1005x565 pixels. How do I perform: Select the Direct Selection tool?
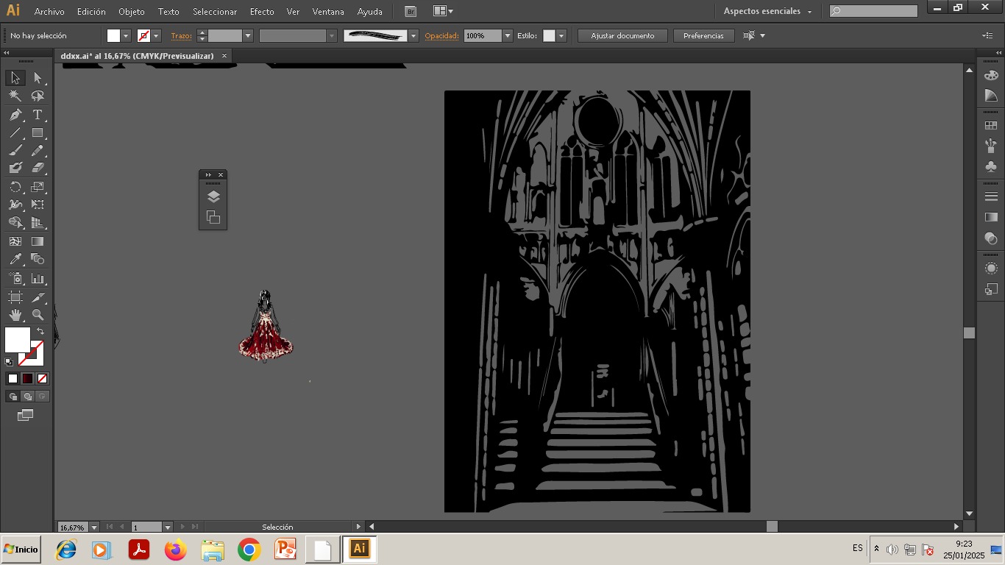coord(38,78)
